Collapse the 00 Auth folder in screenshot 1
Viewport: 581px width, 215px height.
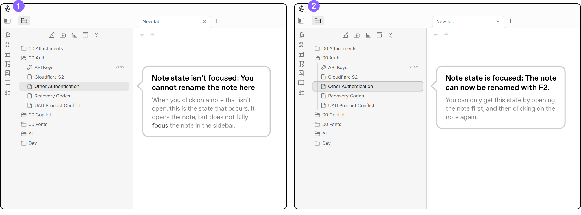pos(37,58)
